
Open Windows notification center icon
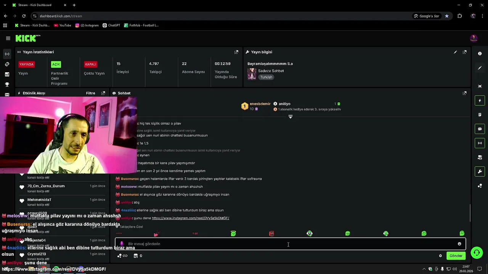[x=480, y=269]
